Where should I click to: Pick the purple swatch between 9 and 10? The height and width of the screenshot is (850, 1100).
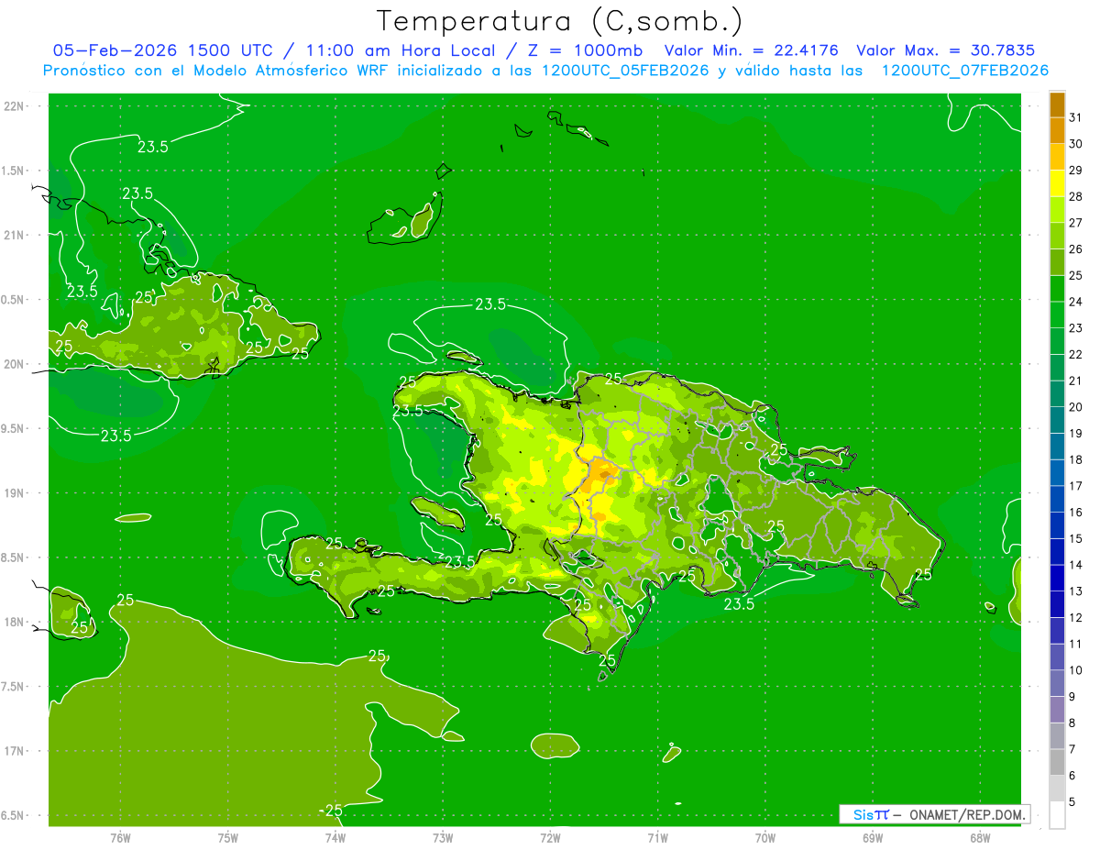[x=1057, y=684]
